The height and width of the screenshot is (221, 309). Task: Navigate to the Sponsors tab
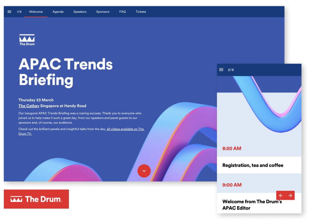point(103,12)
